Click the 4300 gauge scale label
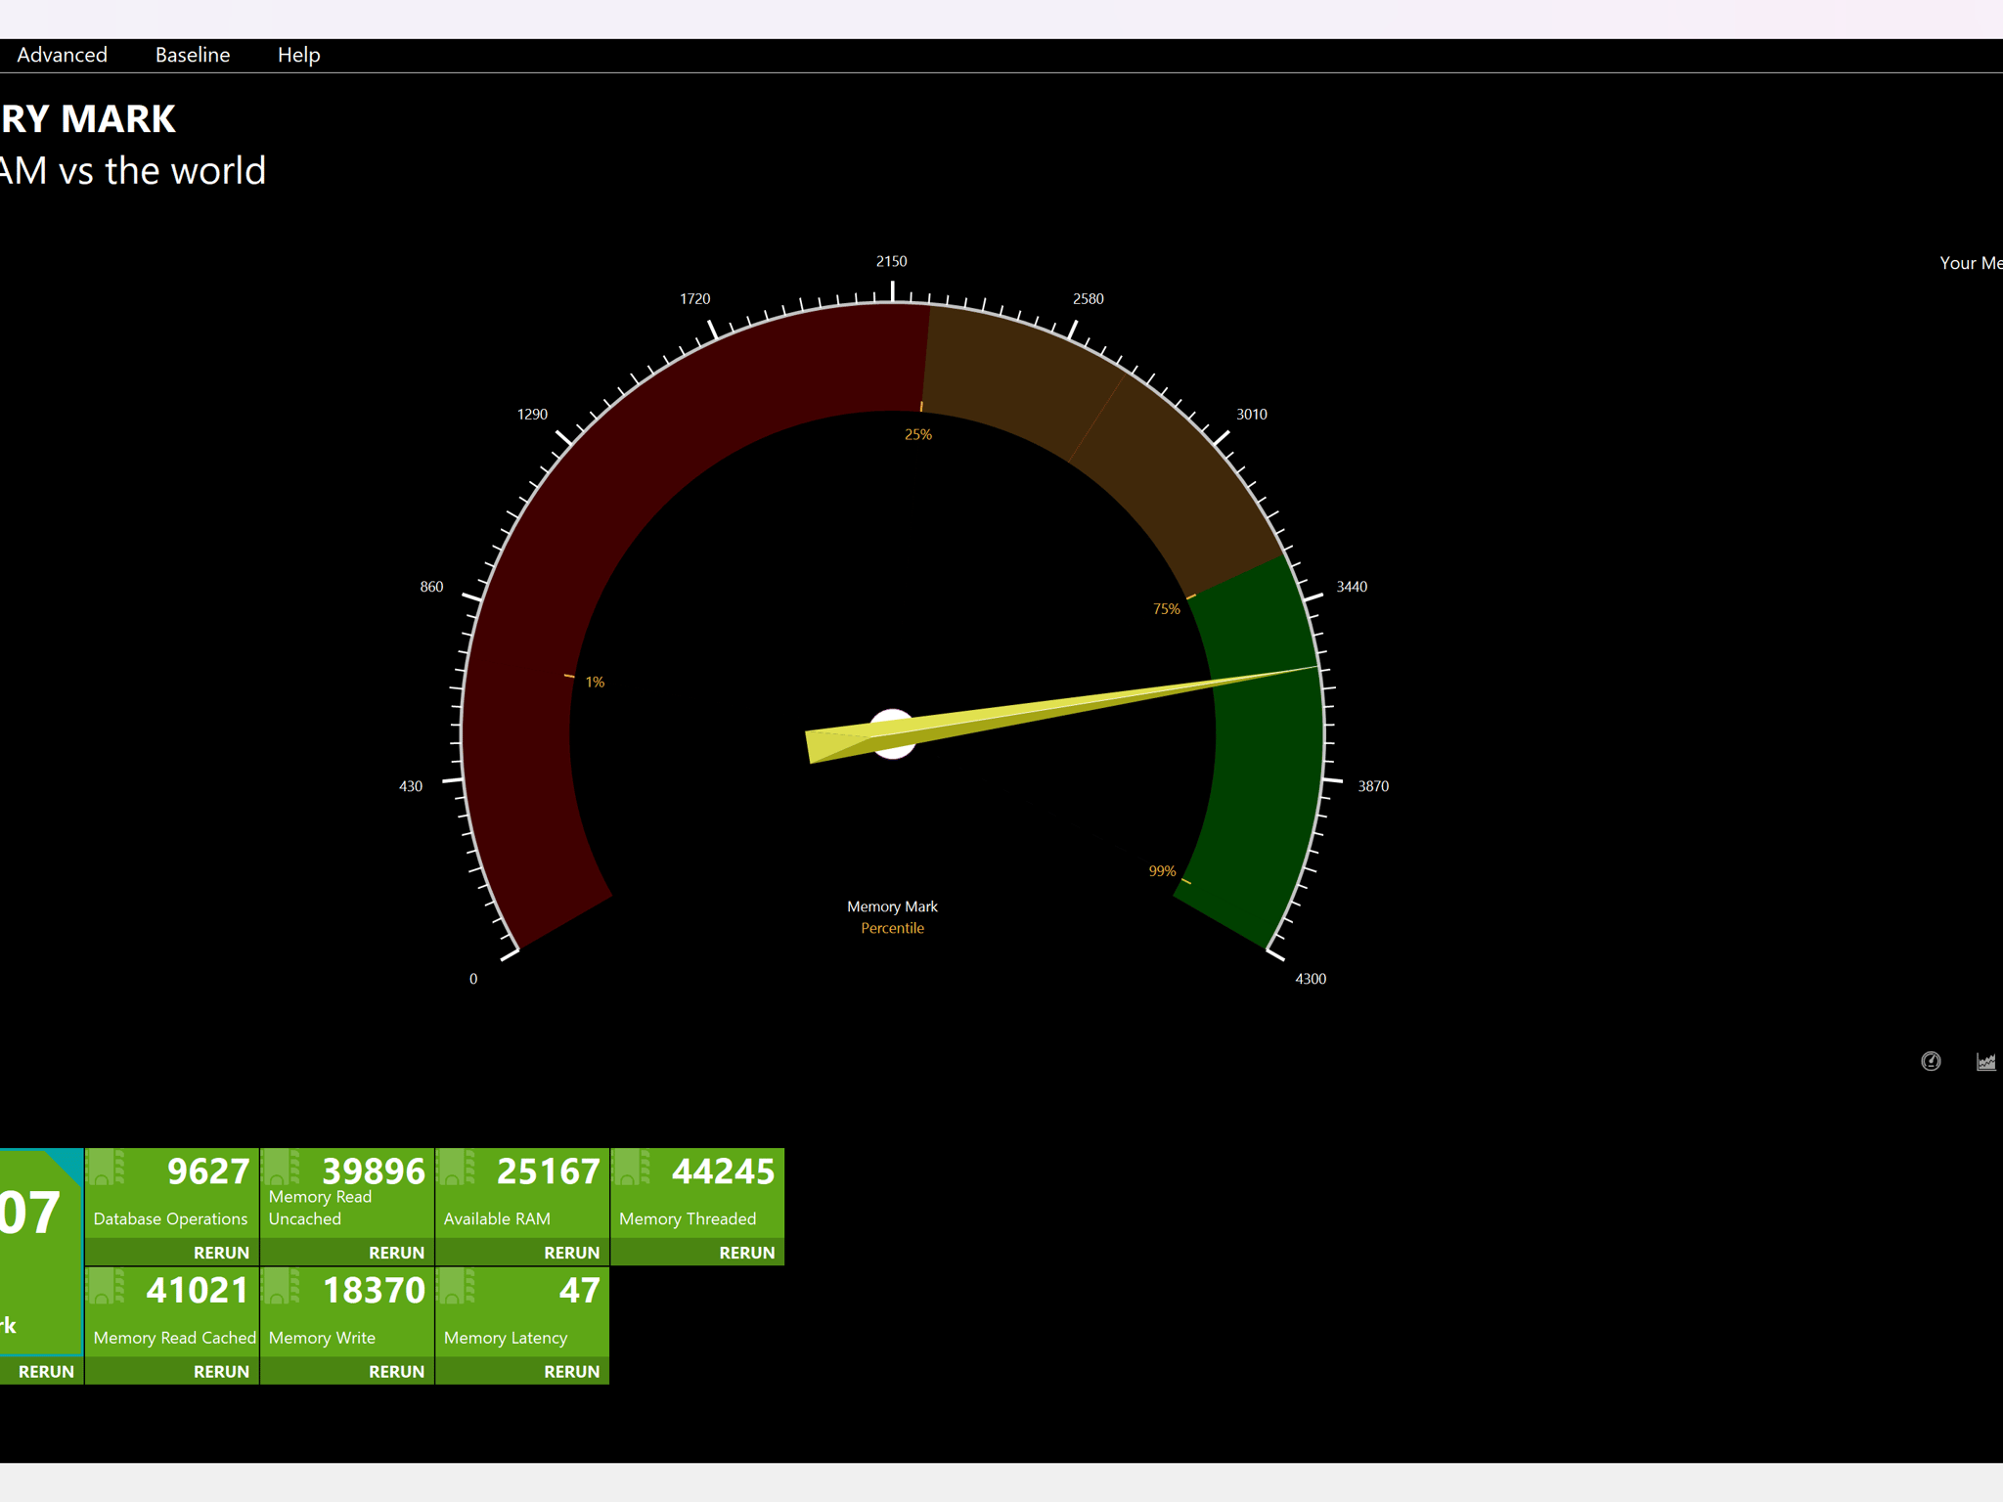 click(x=1311, y=979)
